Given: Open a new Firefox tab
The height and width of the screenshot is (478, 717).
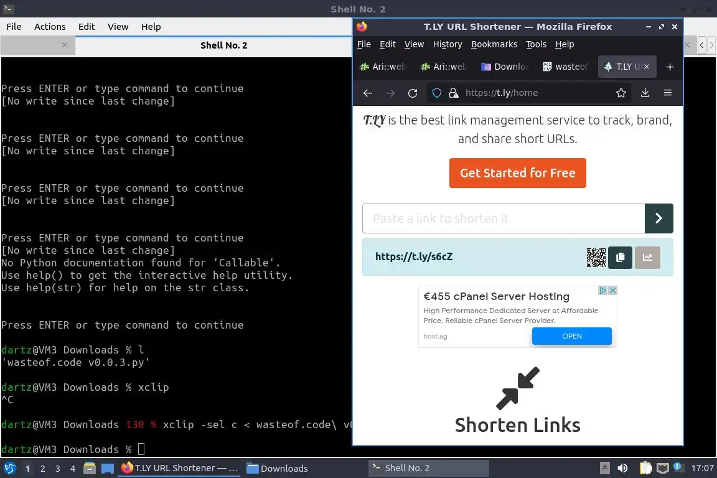Looking at the screenshot, I should (x=670, y=67).
